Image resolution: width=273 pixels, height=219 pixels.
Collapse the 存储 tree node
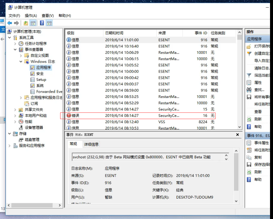click(x=9, y=134)
